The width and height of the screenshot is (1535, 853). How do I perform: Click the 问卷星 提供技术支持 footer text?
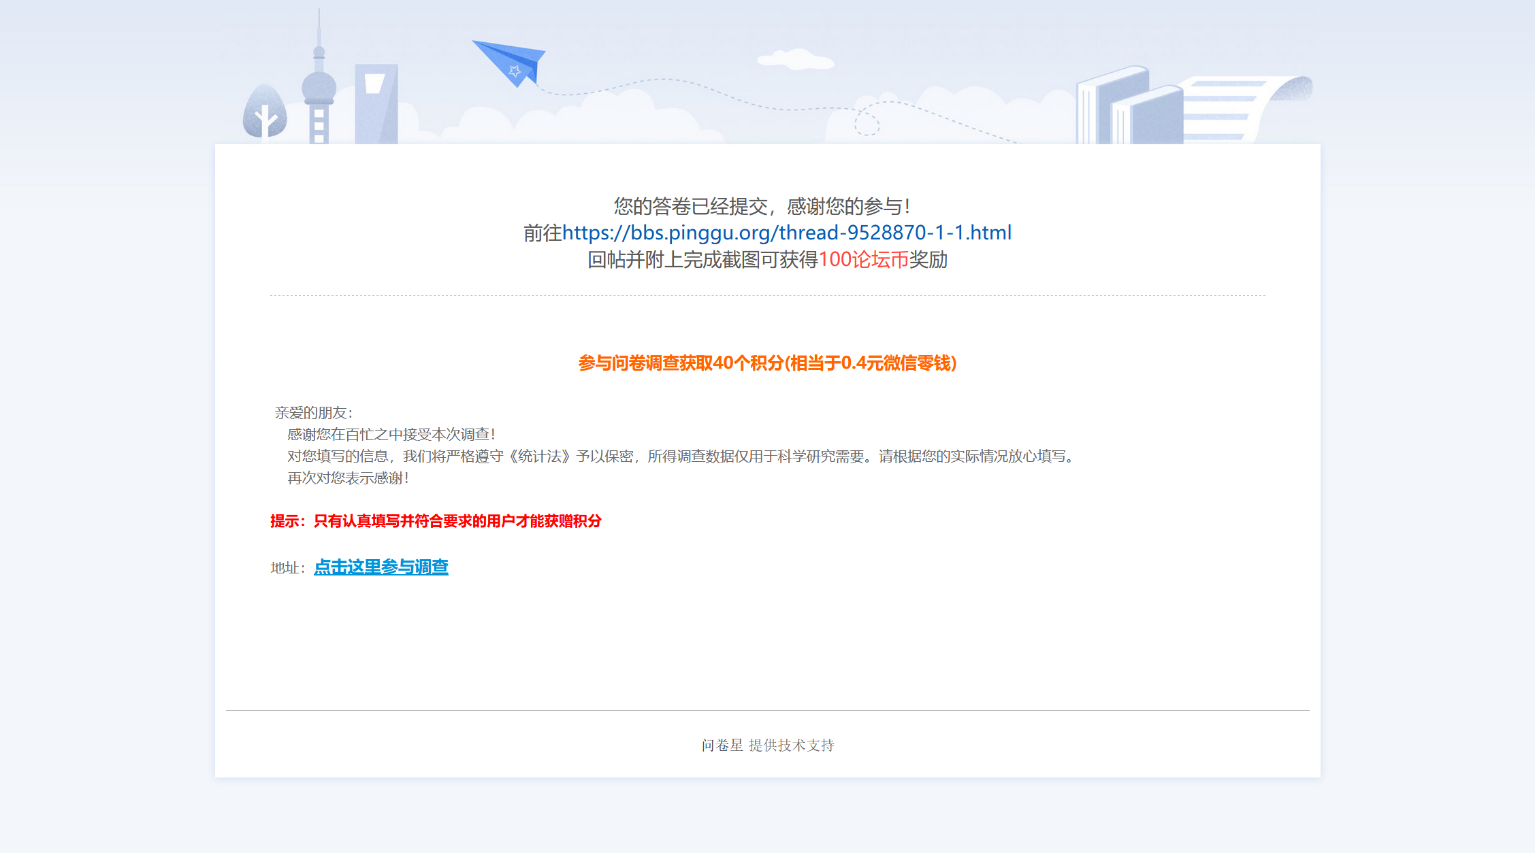[767, 746]
